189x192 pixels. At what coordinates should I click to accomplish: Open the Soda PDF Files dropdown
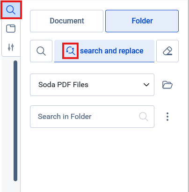click(92, 85)
